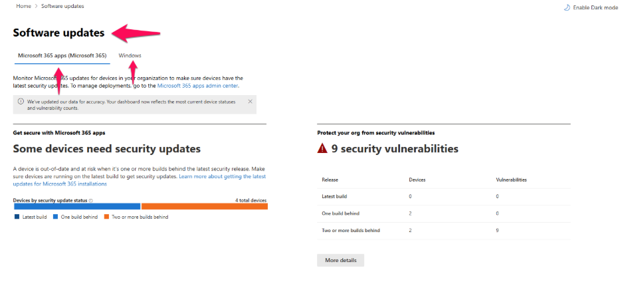This screenshot has width=622, height=282.
Task: Click info icon beside Devices by security update status
Action: [x=90, y=200]
